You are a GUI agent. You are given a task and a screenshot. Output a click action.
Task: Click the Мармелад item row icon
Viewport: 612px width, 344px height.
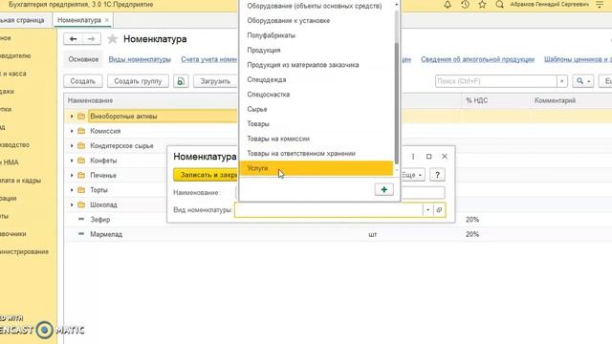click(81, 234)
